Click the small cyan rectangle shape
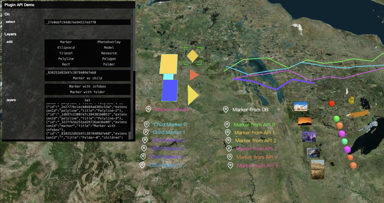384x203 pixels. [x=168, y=77]
